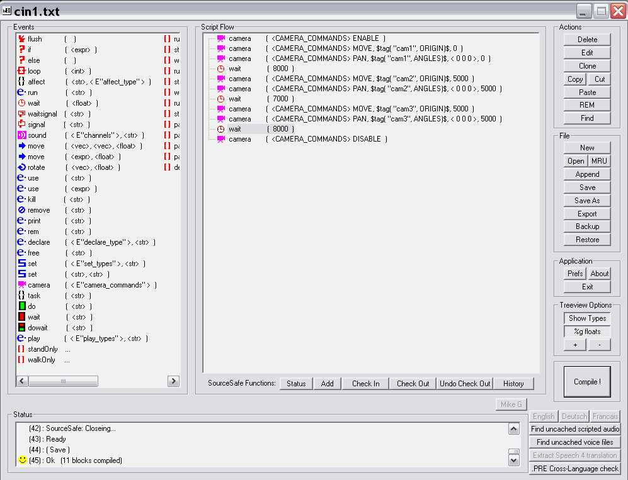Select the loop event icon
628x480 pixels.
[x=21, y=70]
